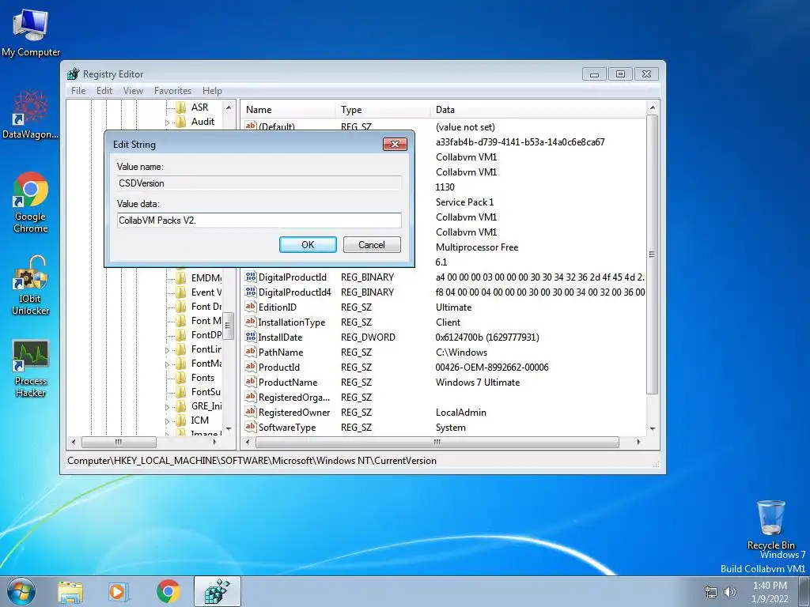810x607 pixels.
Task: Expand the GRE_Initialize key node
Action: [167, 407]
